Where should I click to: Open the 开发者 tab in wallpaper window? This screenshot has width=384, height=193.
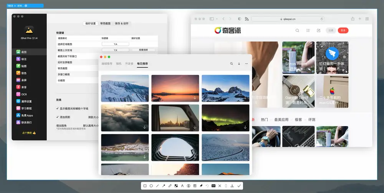[129, 64]
